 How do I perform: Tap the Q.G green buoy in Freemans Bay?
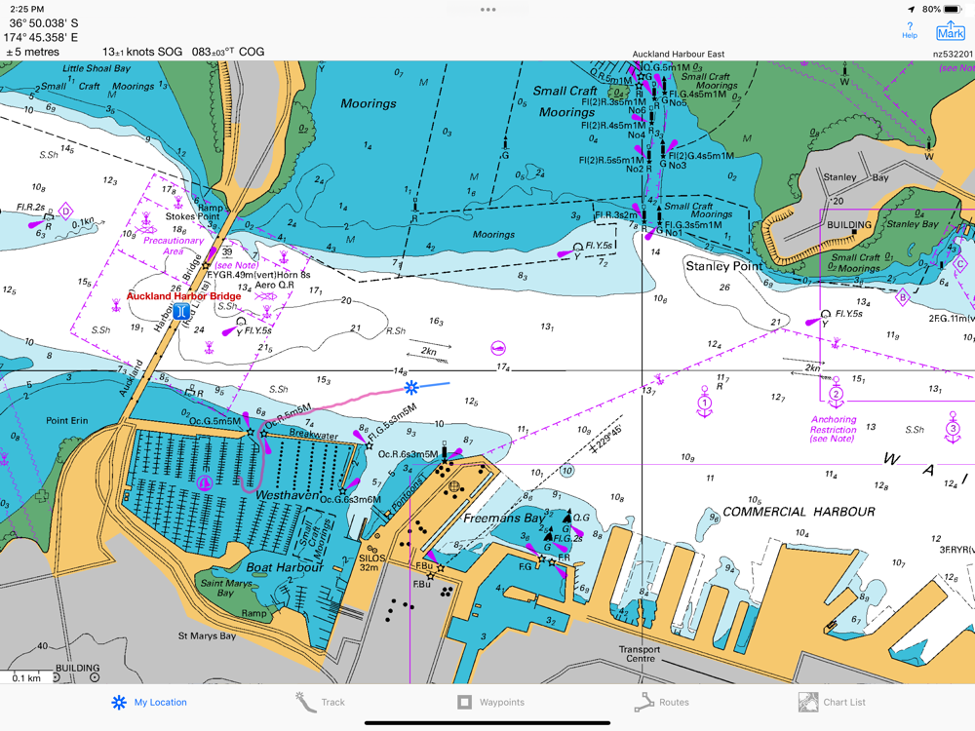coord(567,518)
